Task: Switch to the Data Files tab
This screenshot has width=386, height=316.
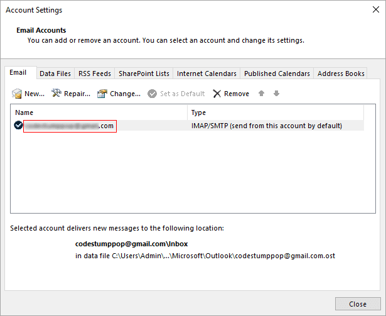Action: [55, 74]
